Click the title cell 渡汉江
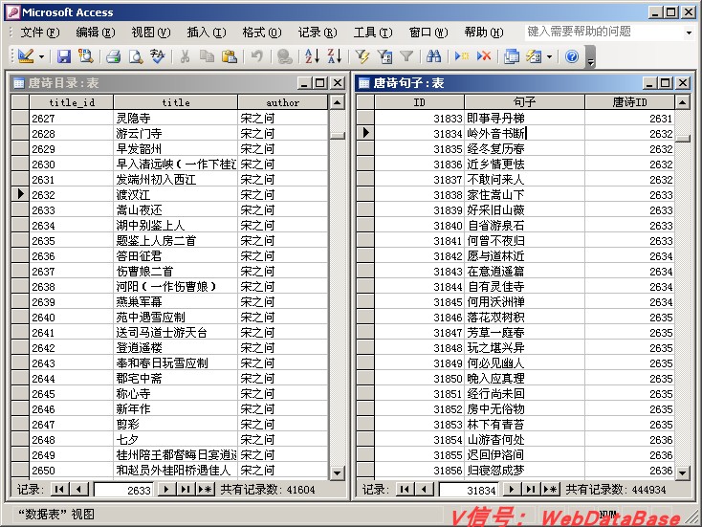The image size is (702, 527). tap(176, 195)
